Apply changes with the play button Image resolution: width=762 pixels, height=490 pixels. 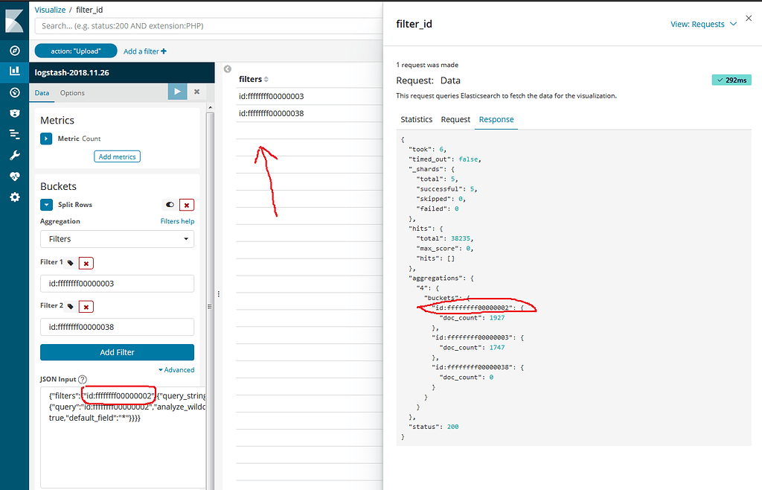tap(177, 92)
